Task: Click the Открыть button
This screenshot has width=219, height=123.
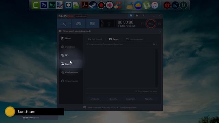Action: pyautogui.click(x=95, y=99)
